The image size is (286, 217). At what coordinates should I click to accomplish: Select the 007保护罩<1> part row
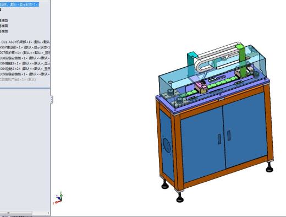click(25, 53)
